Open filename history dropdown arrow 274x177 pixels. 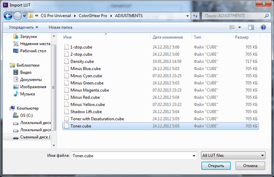[194, 156]
